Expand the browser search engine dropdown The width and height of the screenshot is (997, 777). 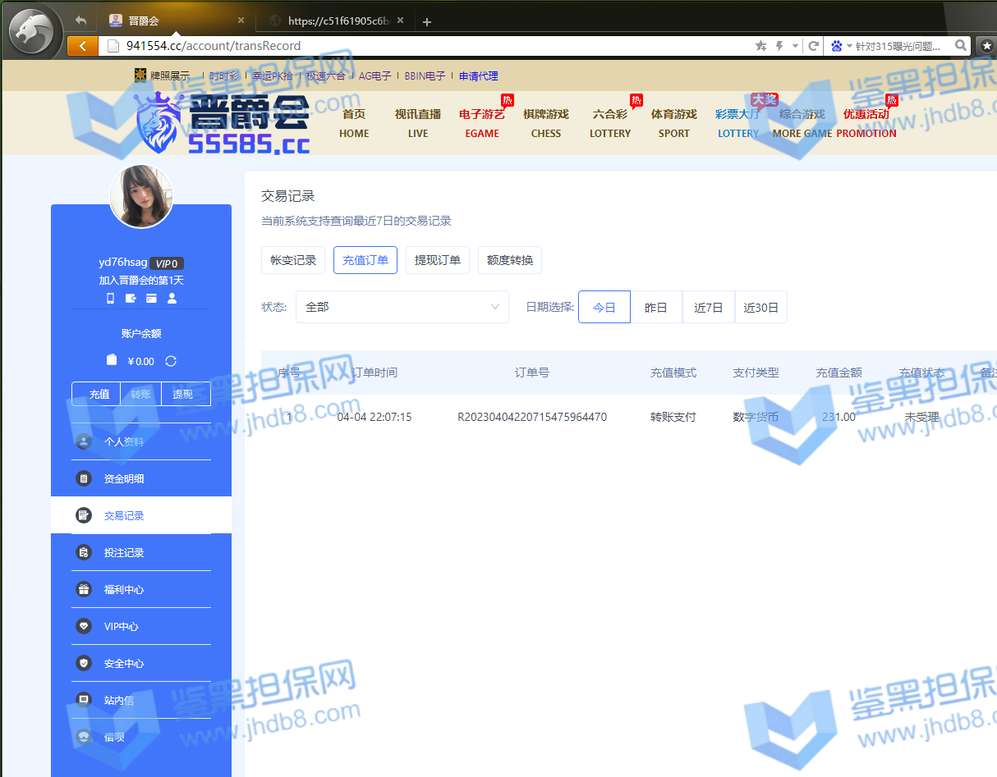849,46
